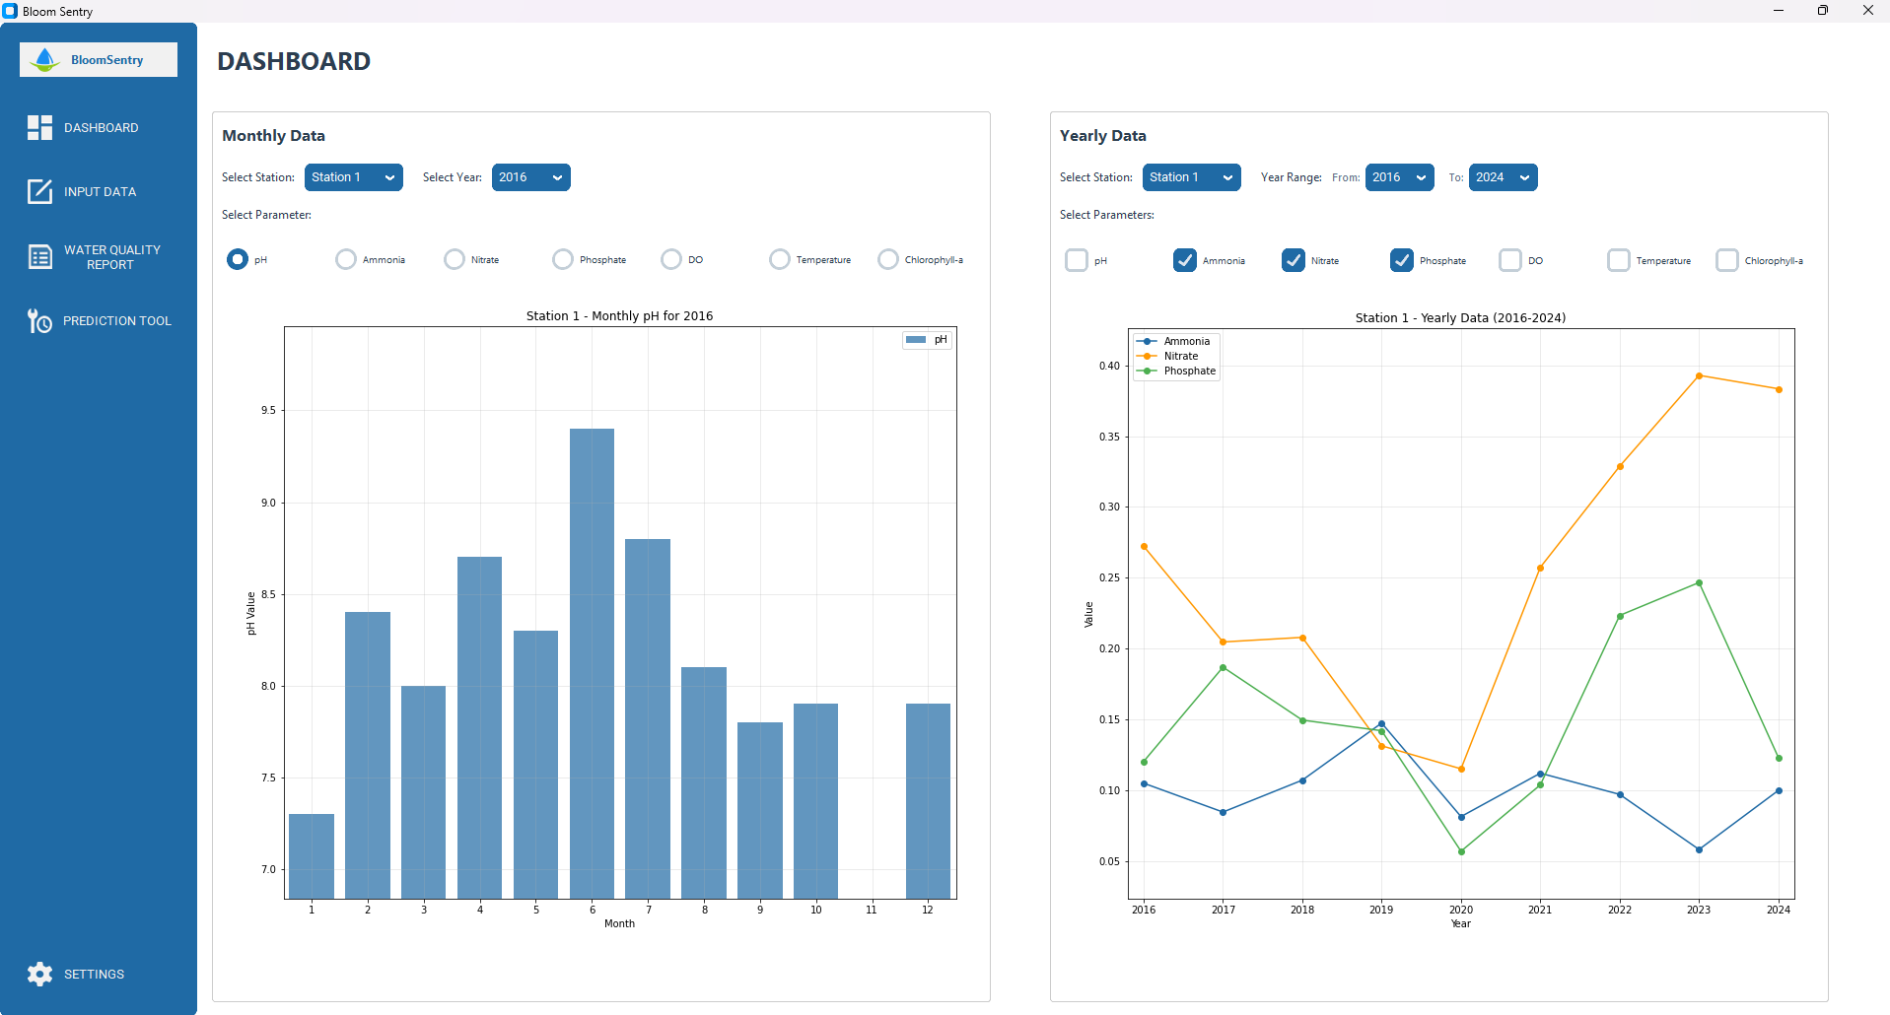Open the From year range dropdown
The height and width of the screenshot is (1015, 1890).
(1400, 177)
